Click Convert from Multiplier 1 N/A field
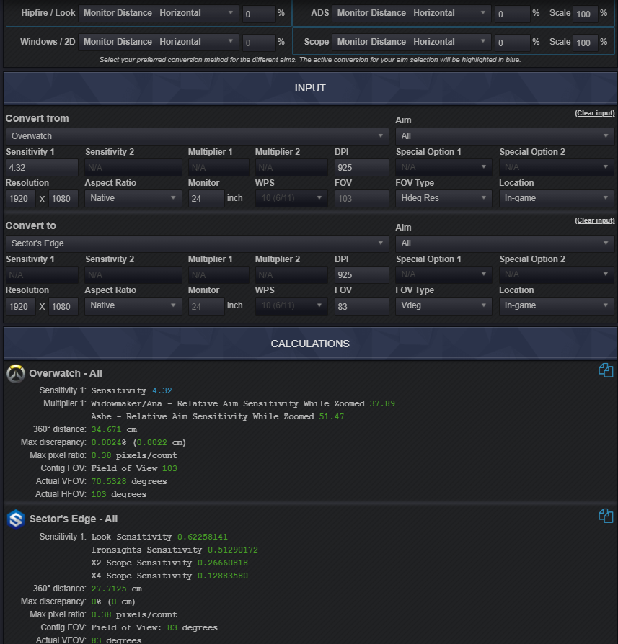 tap(218, 168)
